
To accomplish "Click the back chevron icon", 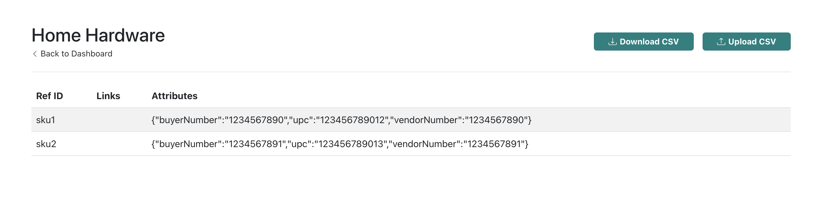I will [35, 54].
